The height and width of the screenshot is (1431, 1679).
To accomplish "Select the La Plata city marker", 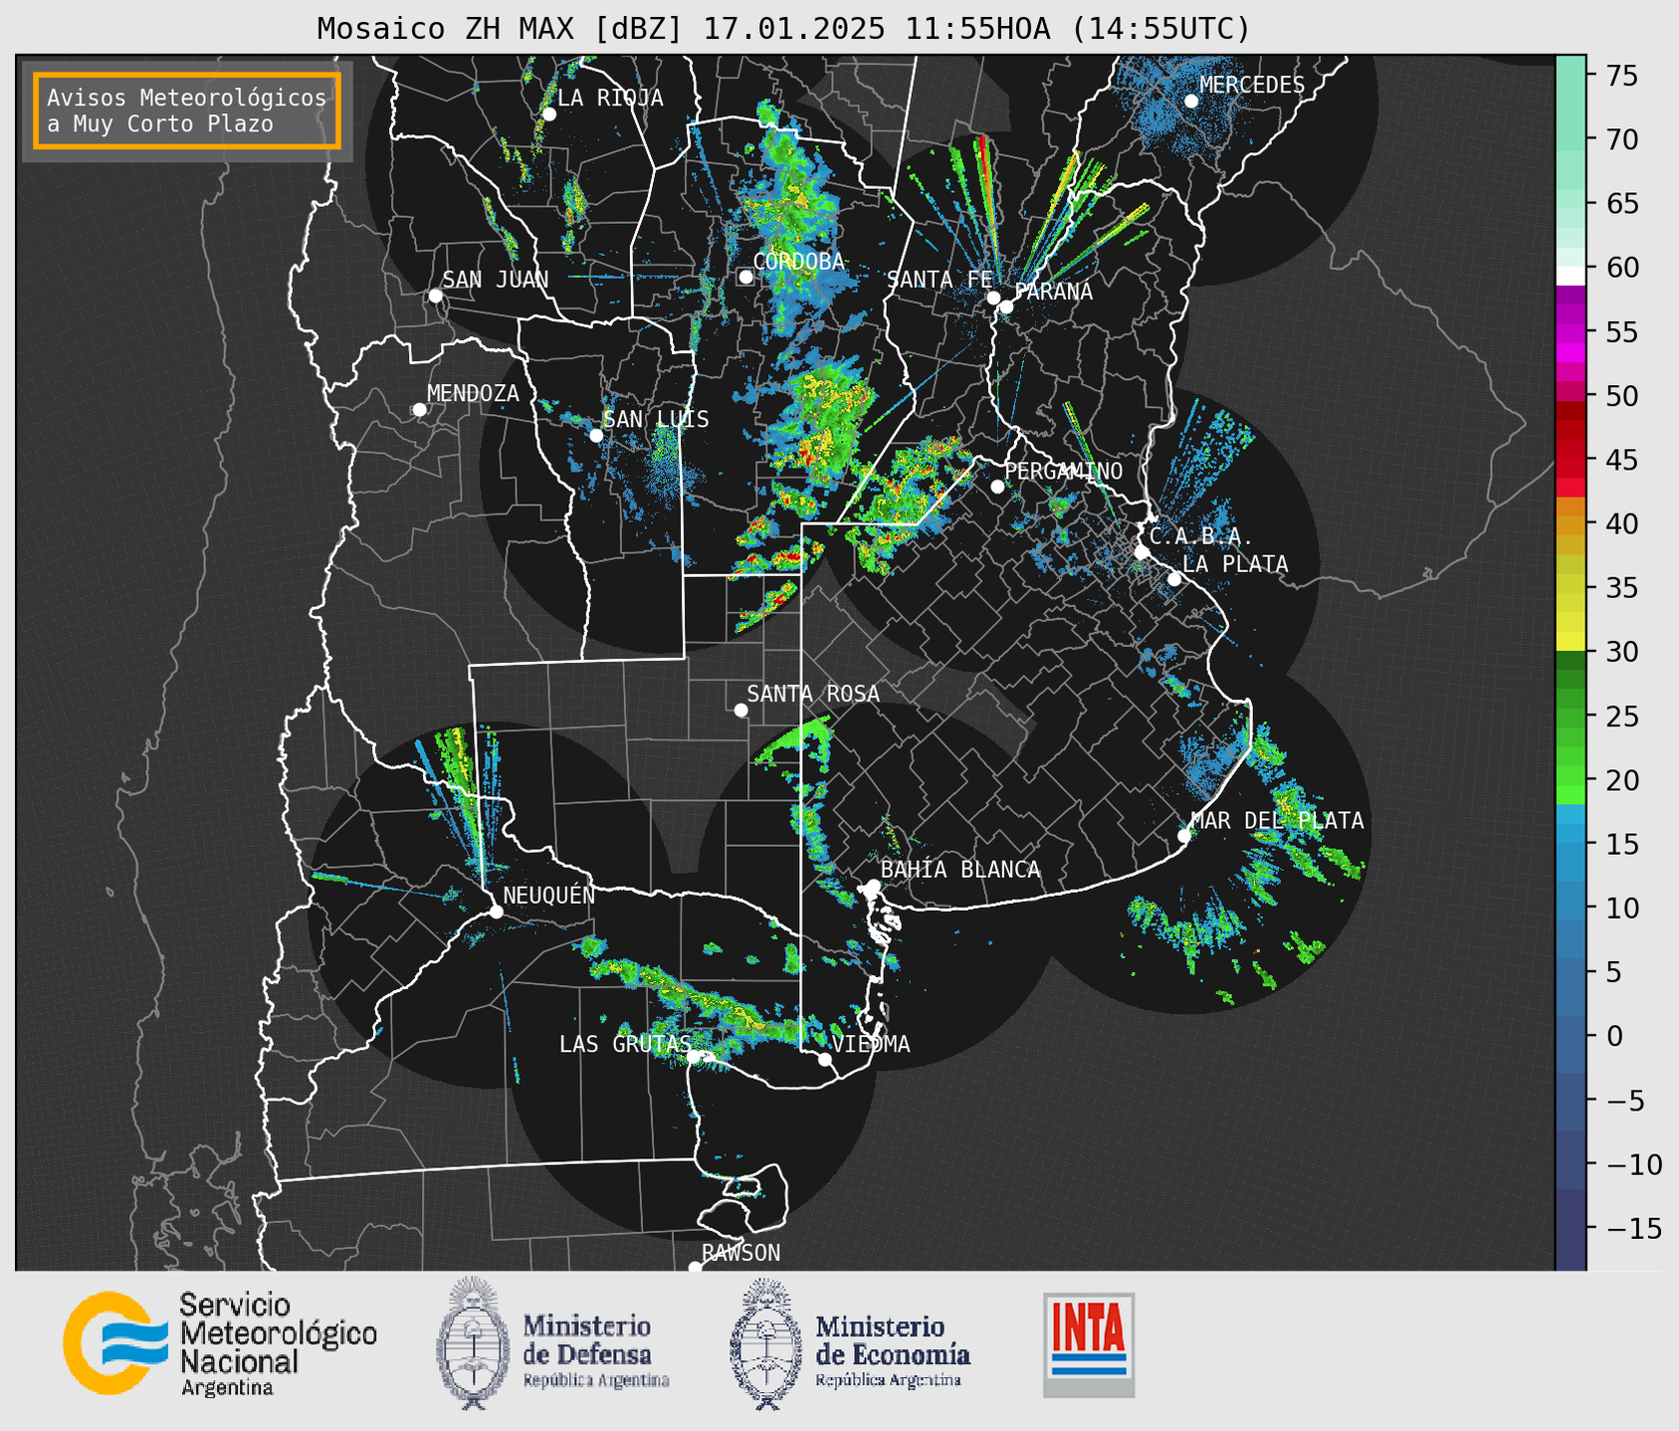I will (1174, 579).
